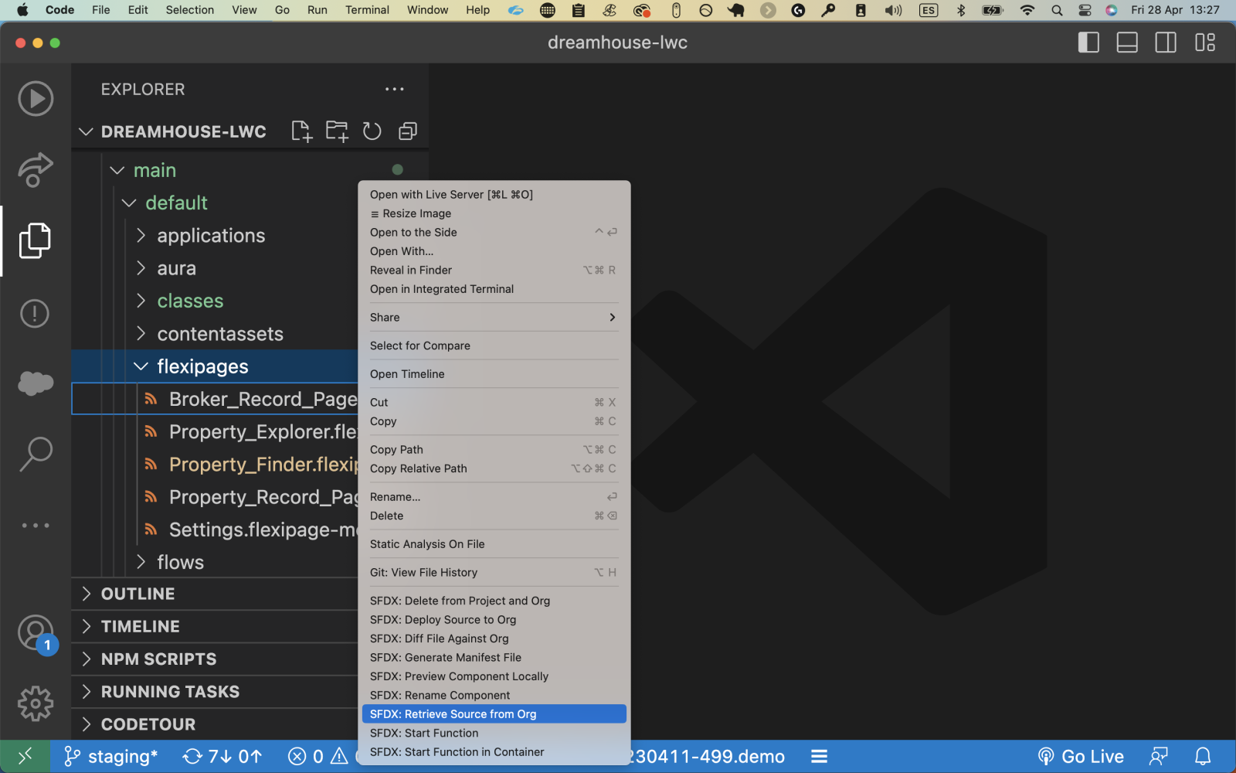Synchronize changes 7 down 0 up
Viewport: 1236px width, 773px height.
click(222, 756)
